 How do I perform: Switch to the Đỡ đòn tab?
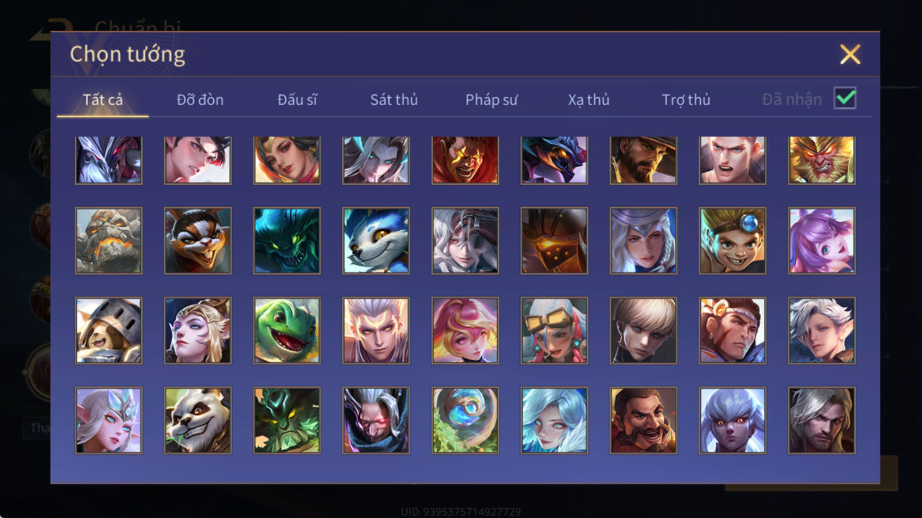(x=200, y=100)
